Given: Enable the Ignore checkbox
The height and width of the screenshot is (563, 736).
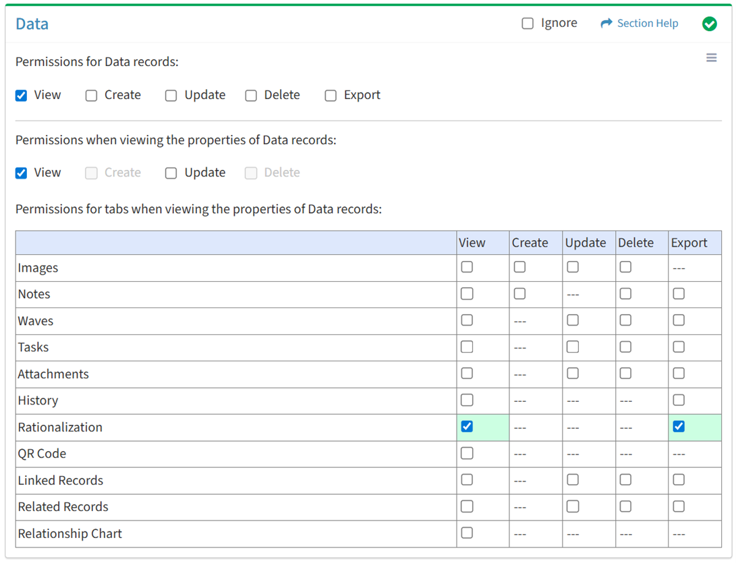Looking at the screenshot, I should point(528,24).
